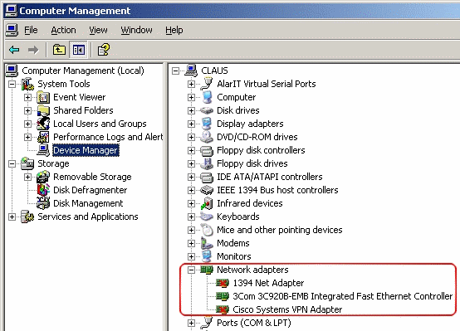460x331 pixels.
Task: Expand Performance Logs and Alerts node
Action: point(28,137)
